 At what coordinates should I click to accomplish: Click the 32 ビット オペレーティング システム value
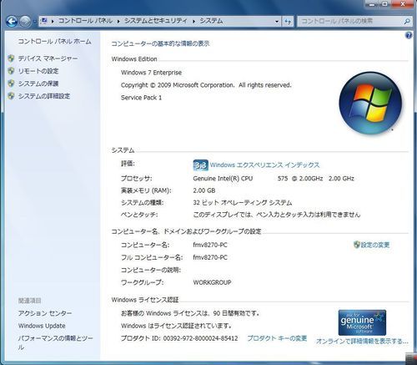[x=243, y=203]
